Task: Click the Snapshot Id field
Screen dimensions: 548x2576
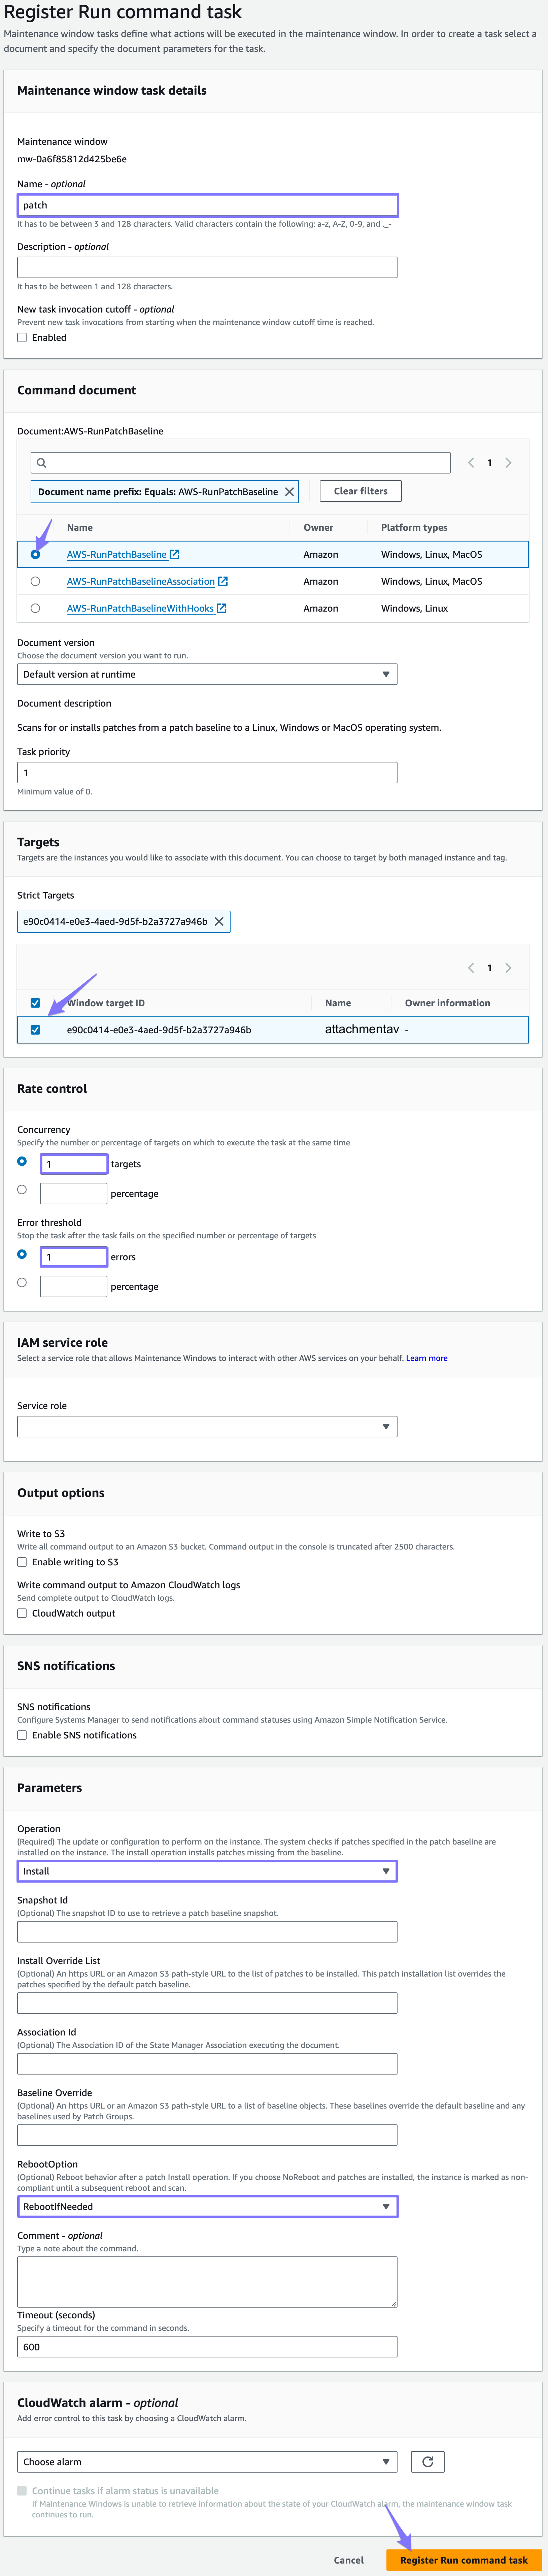Action: [x=207, y=1932]
